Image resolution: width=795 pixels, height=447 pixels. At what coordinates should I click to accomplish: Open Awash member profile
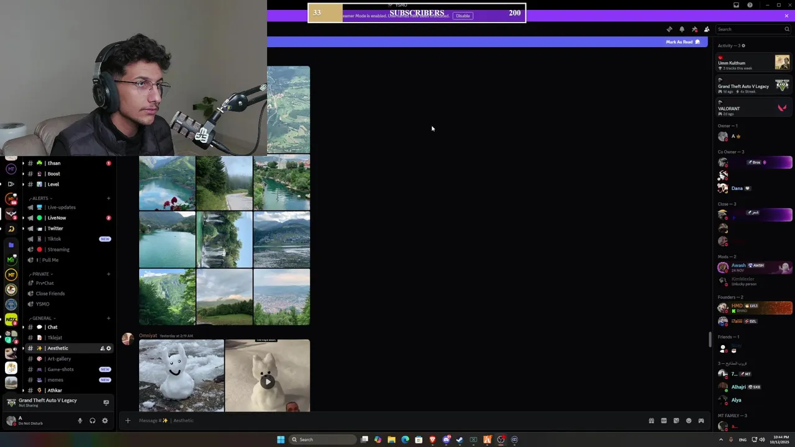tap(753, 268)
